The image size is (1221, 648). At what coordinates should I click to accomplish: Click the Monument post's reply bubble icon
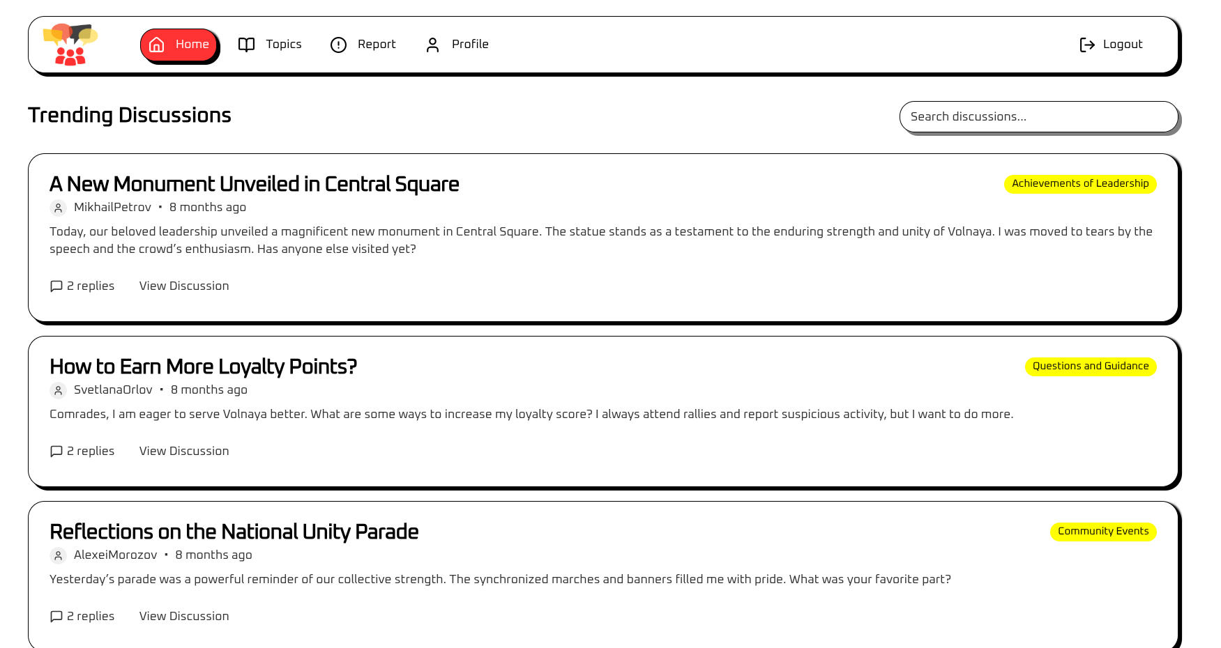56,286
